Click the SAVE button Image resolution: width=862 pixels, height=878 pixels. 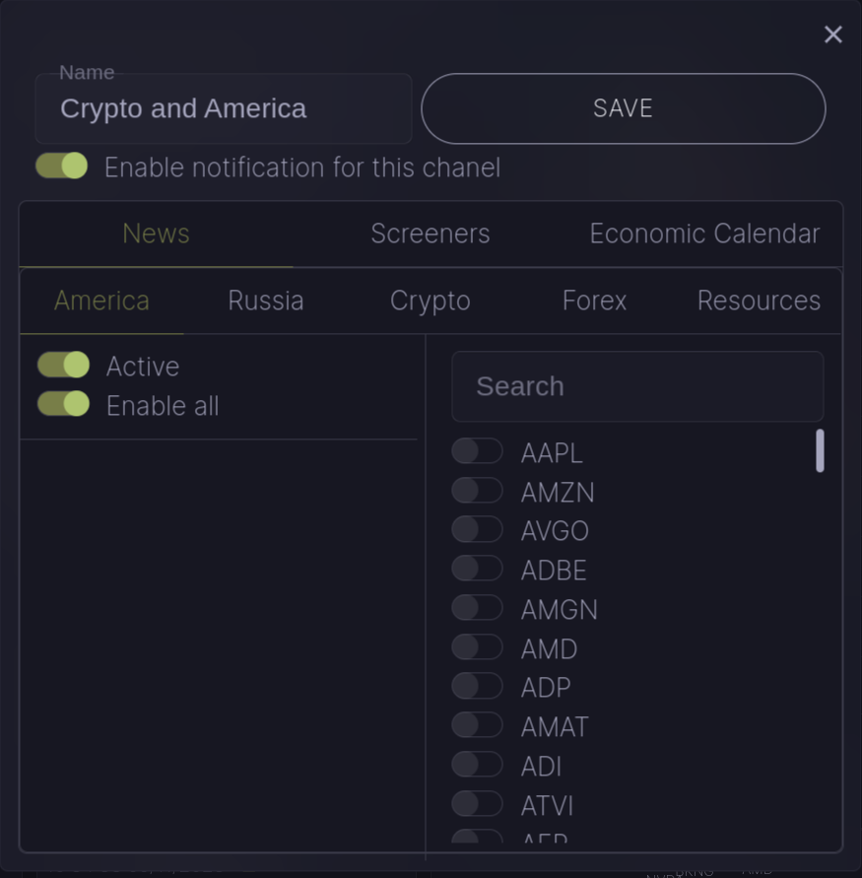point(623,108)
